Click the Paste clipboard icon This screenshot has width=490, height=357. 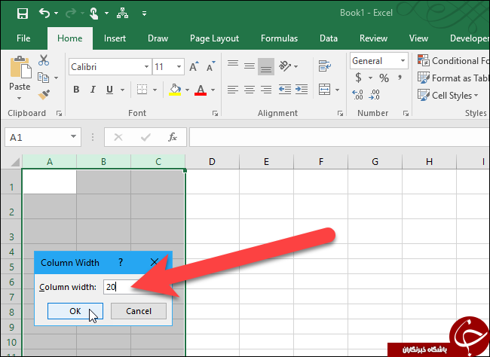pos(20,68)
